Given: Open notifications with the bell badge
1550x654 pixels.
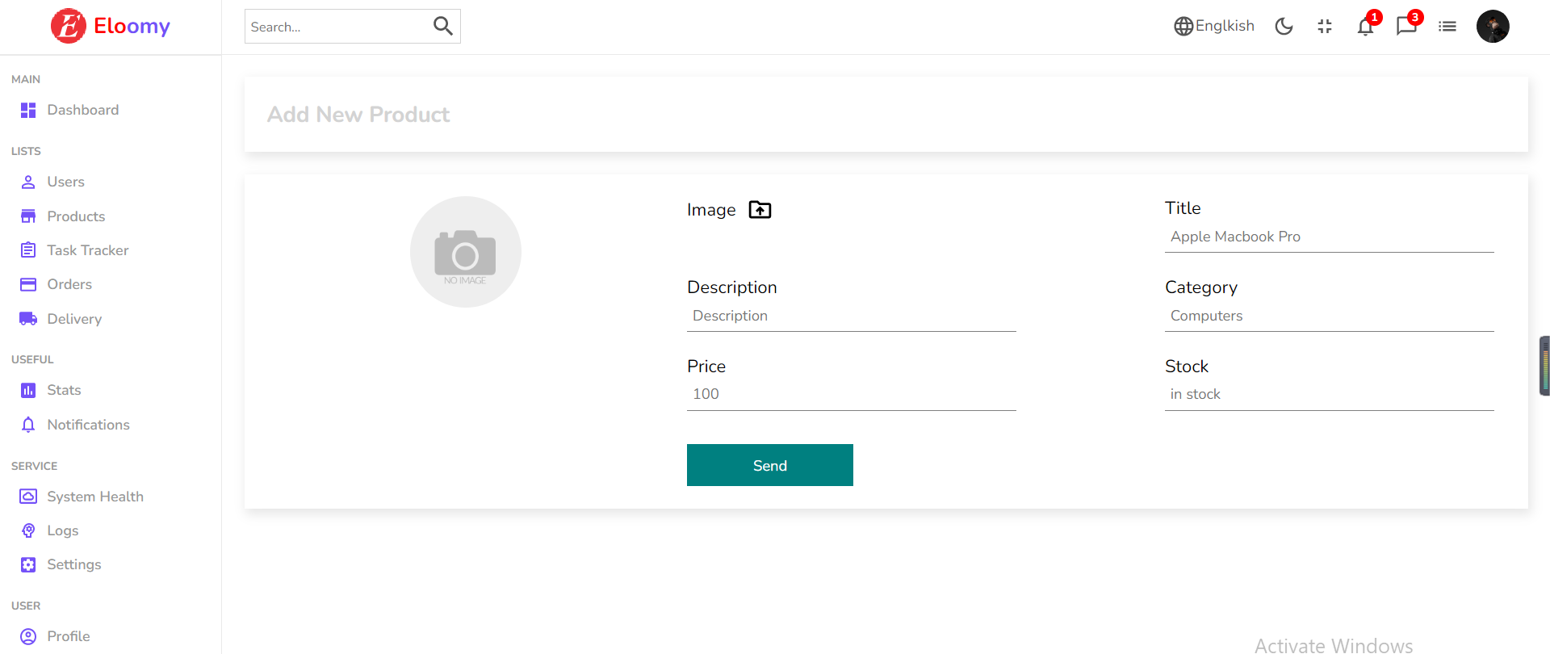Looking at the screenshot, I should (x=1365, y=26).
